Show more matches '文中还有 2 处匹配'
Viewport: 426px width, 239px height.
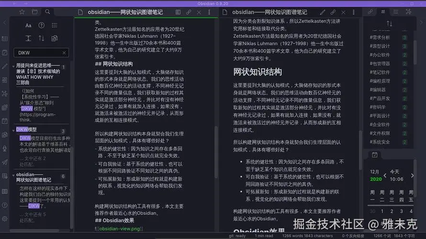coord(33,162)
